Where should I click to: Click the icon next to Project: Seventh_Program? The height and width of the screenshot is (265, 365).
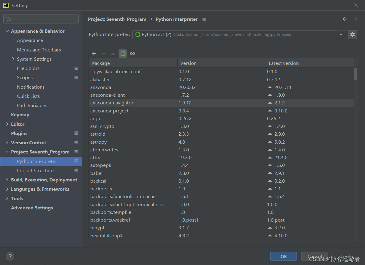(76, 152)
